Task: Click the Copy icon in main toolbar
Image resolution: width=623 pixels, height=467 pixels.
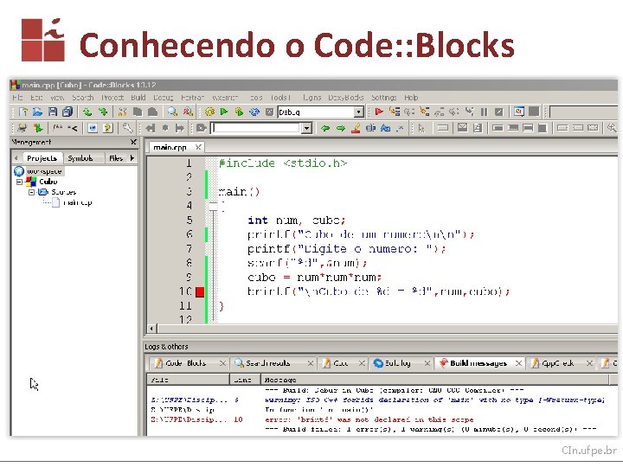Action: [x=138, y=112]
